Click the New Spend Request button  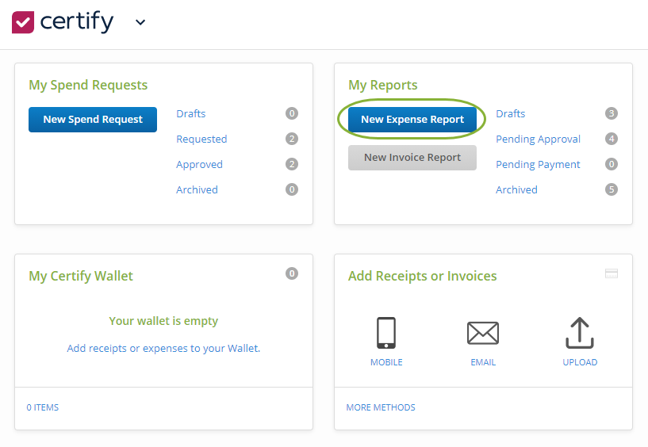tap(93, 120)
